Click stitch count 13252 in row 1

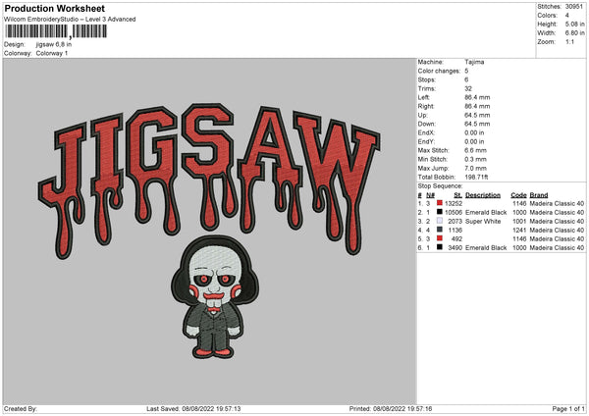(x=454, y=203)
